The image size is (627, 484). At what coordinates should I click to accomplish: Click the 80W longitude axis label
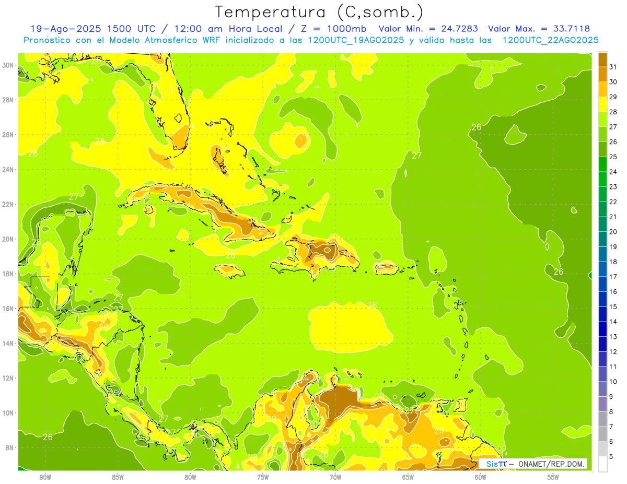190,477
